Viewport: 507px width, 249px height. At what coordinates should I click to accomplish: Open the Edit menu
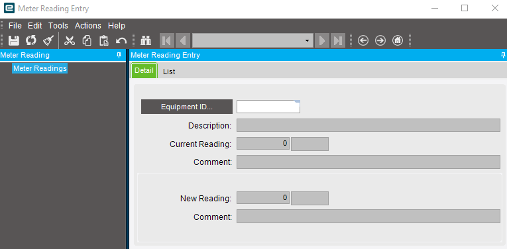tap(35, 26)
